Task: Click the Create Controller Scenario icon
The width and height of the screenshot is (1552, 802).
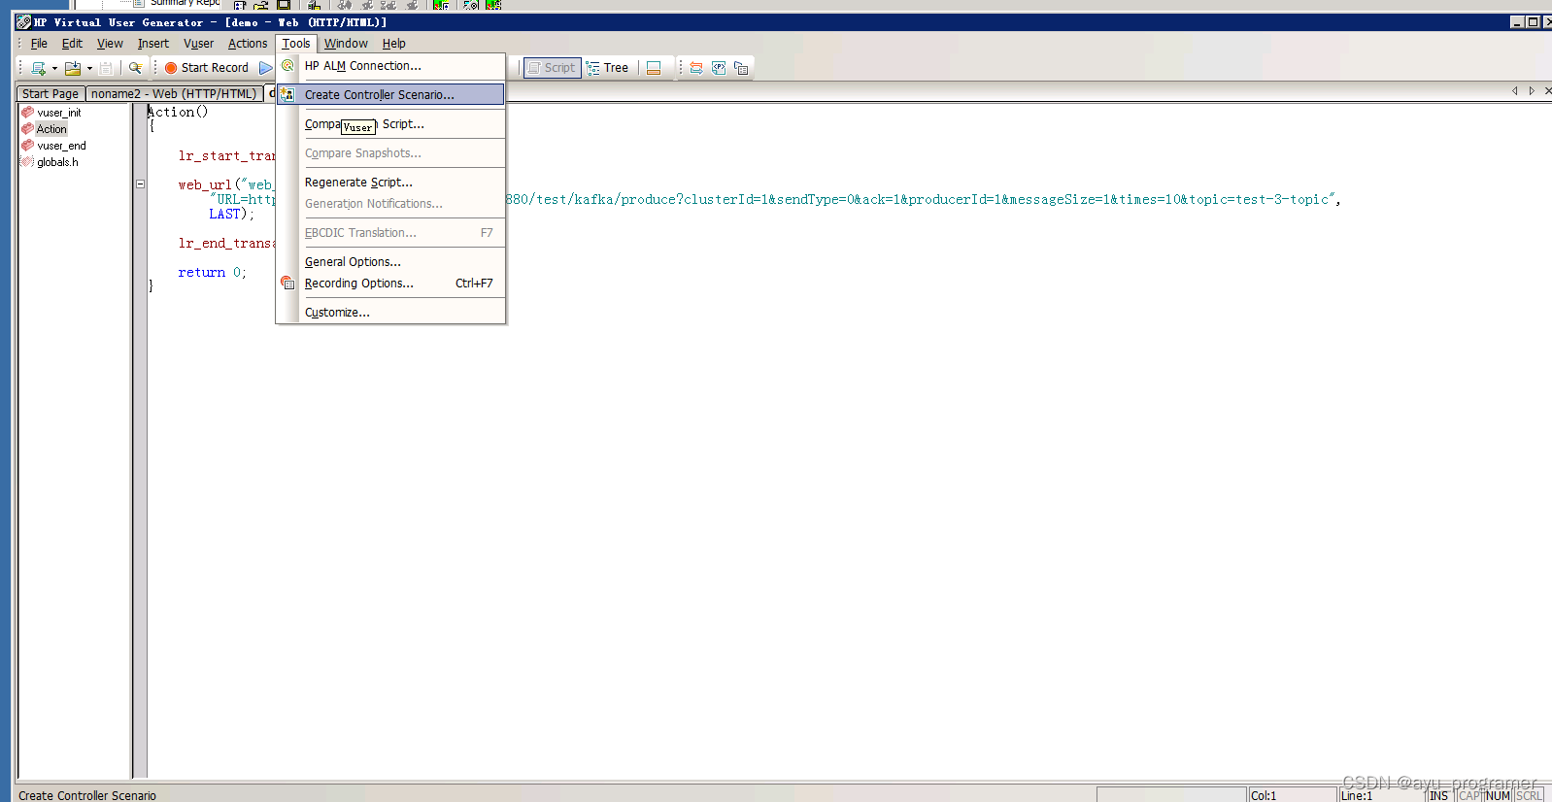Action: (287, 94)
